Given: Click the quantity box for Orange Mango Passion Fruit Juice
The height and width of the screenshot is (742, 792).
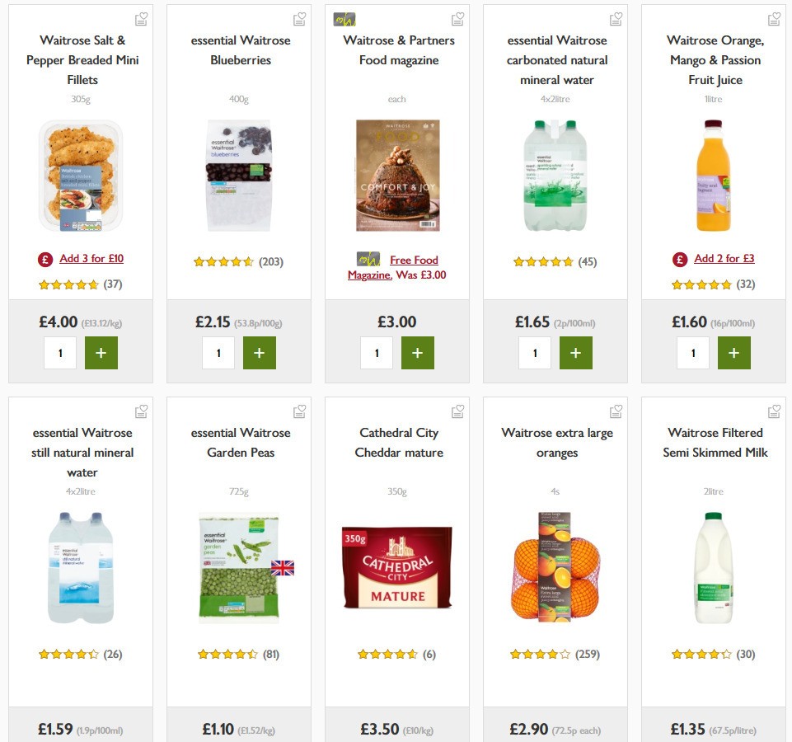Looking at the screenshot, I should click(693, 352).
